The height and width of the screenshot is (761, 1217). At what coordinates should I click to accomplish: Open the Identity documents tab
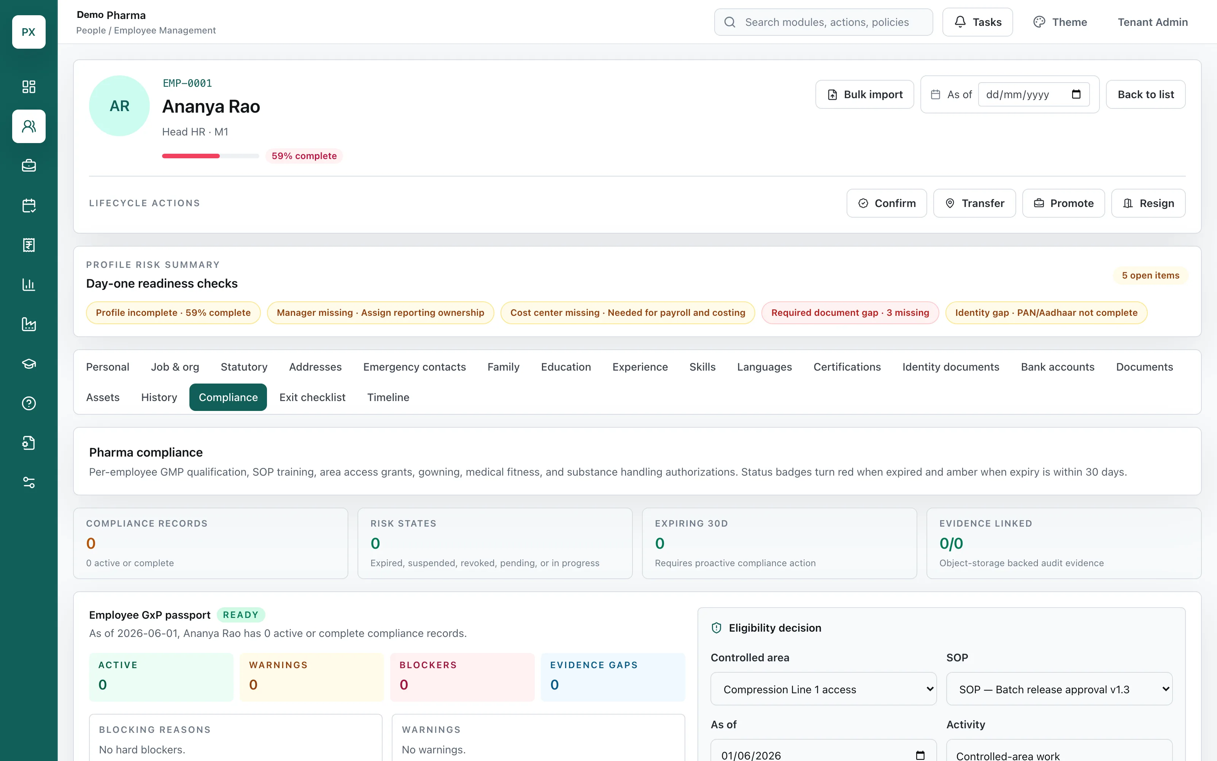click(950, 367)
